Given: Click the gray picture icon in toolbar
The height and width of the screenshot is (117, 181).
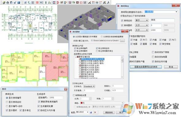Looking at the screenshot, I should [x=85, y=2].
